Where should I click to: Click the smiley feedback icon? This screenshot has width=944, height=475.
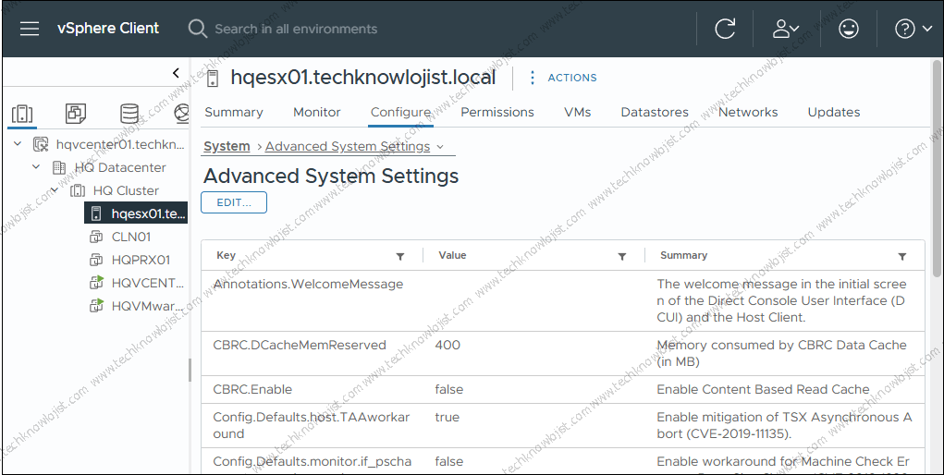pyautogui.click(x=848, y=29)
